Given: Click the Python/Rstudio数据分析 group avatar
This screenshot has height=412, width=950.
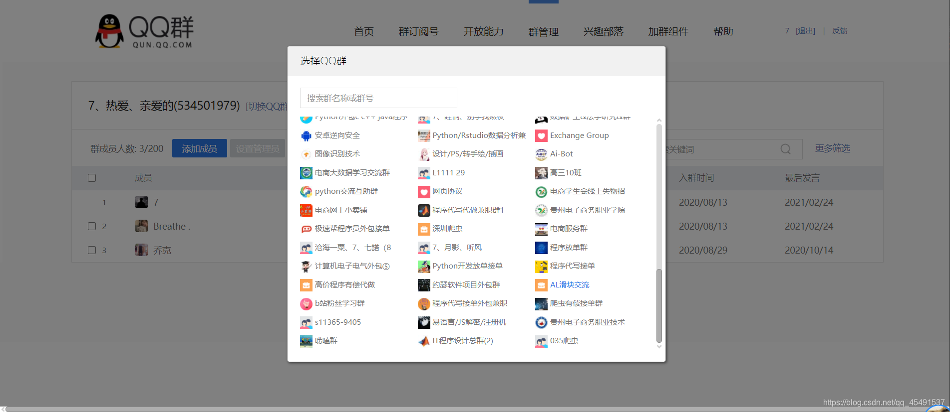Looking at the screenshot, I should pos(424,136).
